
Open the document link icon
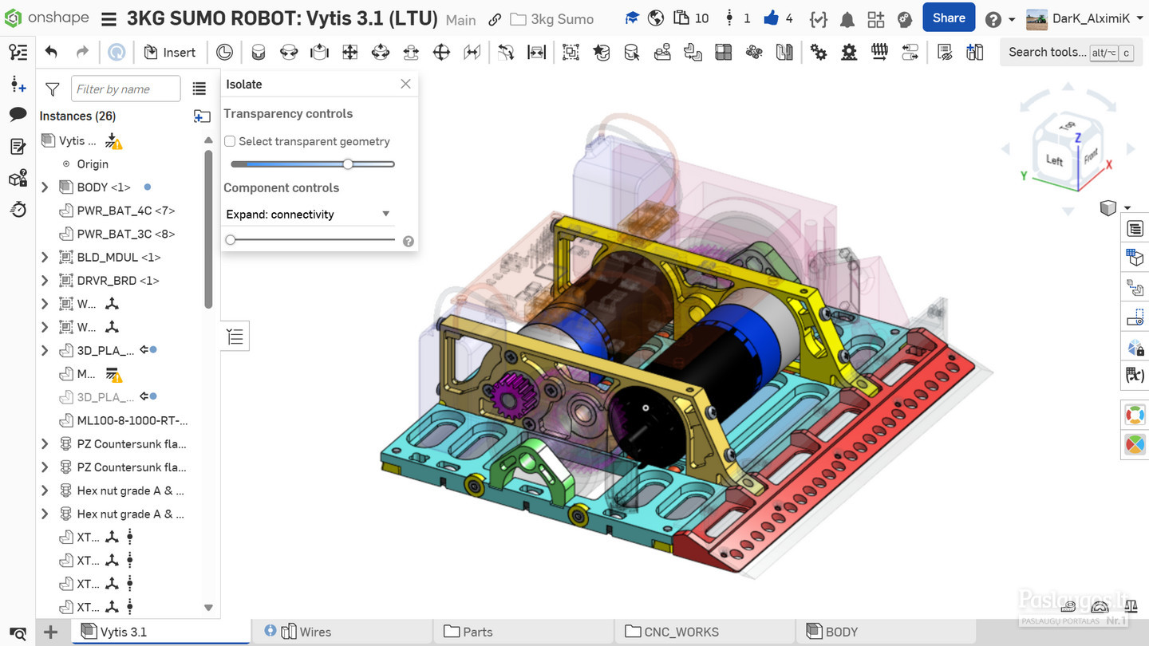495,19
